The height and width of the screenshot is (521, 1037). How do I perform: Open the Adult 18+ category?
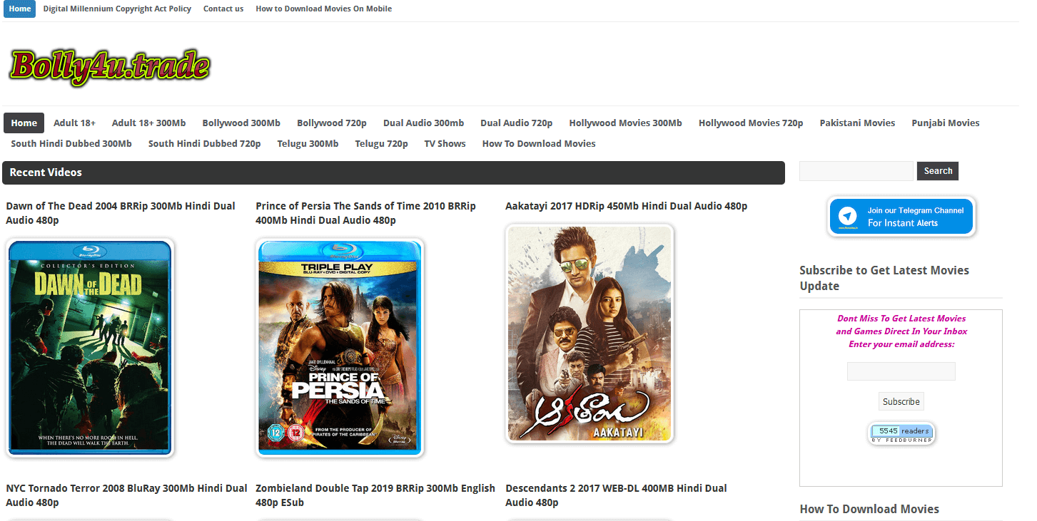pos(74,123)
